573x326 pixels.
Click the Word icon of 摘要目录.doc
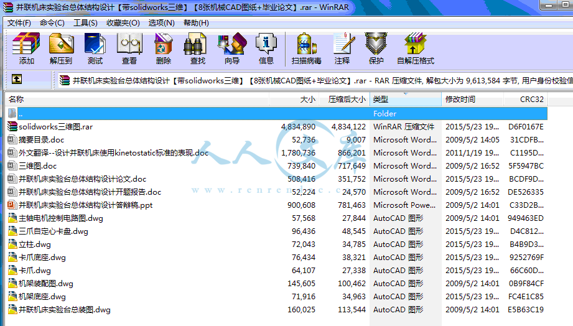[12, 139]
